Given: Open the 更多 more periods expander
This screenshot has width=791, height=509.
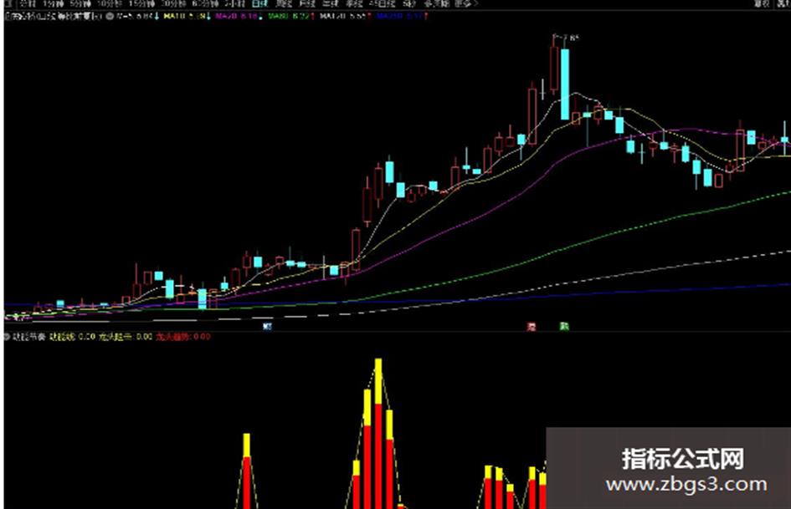Looking at the screenshot, I should pos(465,3).
